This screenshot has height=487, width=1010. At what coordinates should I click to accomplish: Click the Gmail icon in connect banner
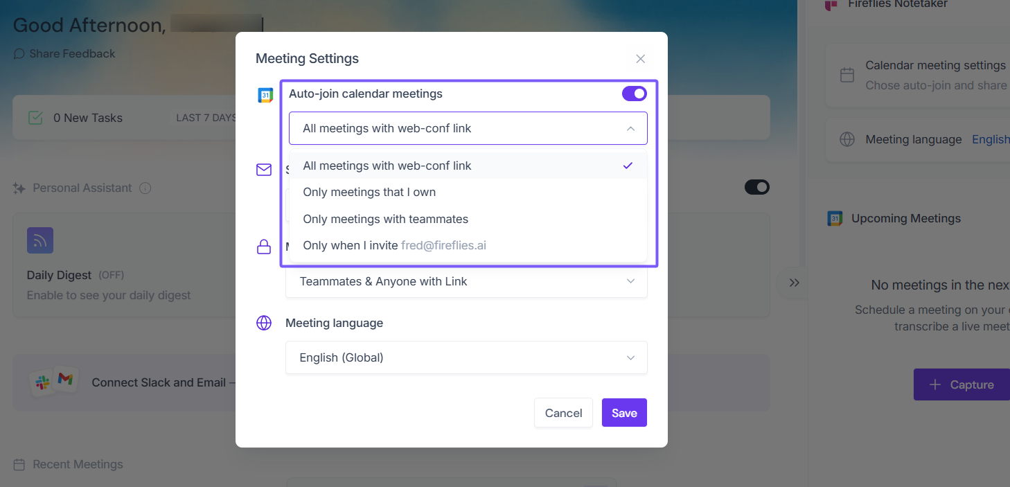[65, 379]
